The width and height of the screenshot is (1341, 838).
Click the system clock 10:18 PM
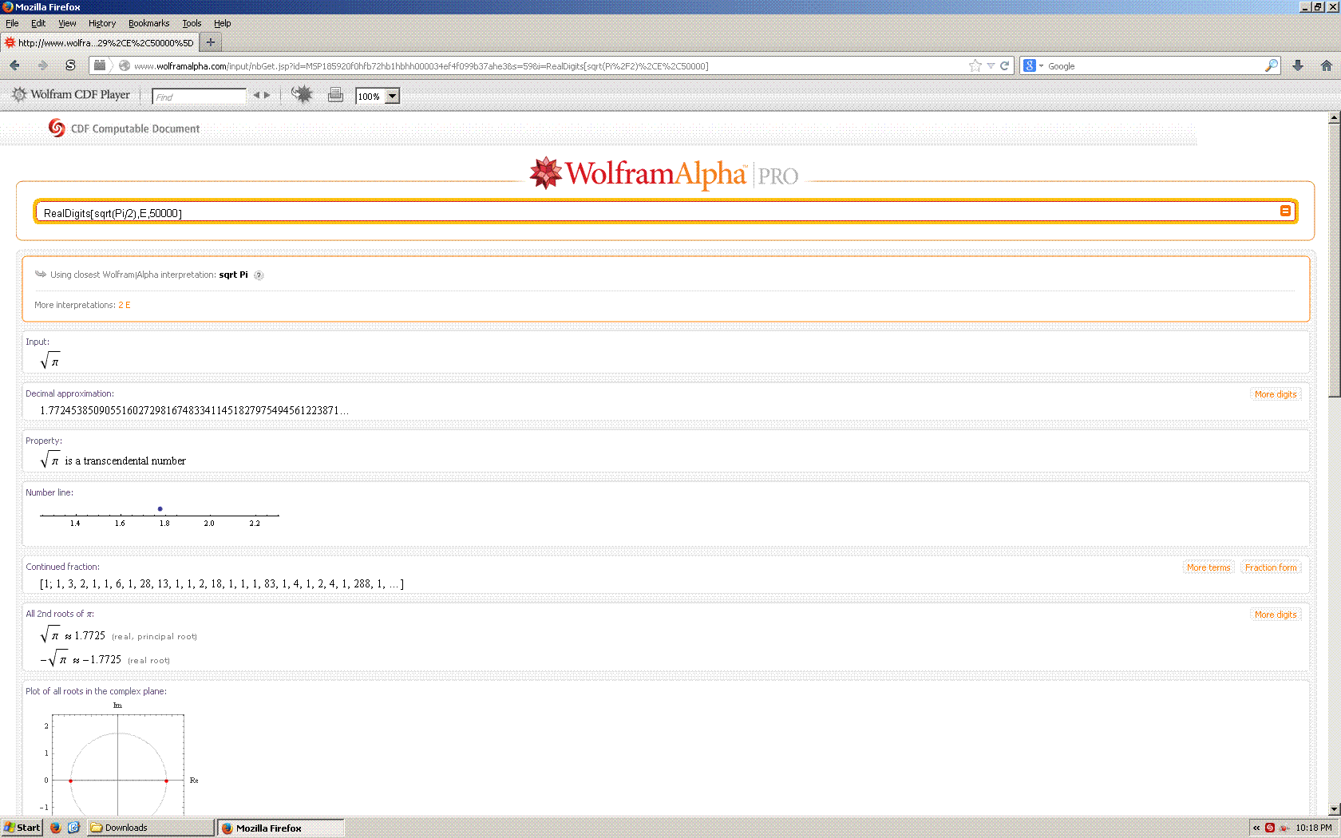[x=1314, y=828]
